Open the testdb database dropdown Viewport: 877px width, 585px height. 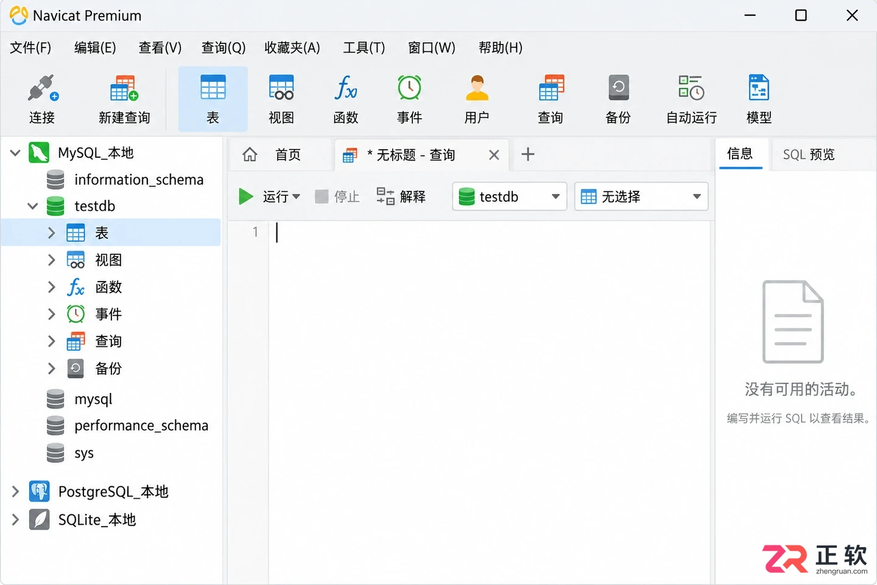510,196
